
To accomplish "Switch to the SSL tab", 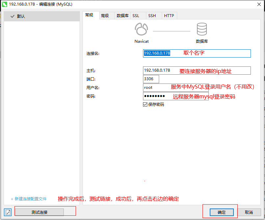I will pyautogui.click(x=138, y=16).
